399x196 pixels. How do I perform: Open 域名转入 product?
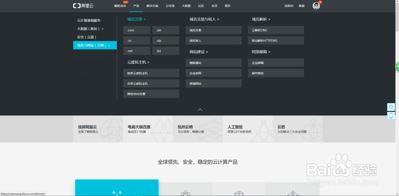pyautogui.click(x=213, y=40)
